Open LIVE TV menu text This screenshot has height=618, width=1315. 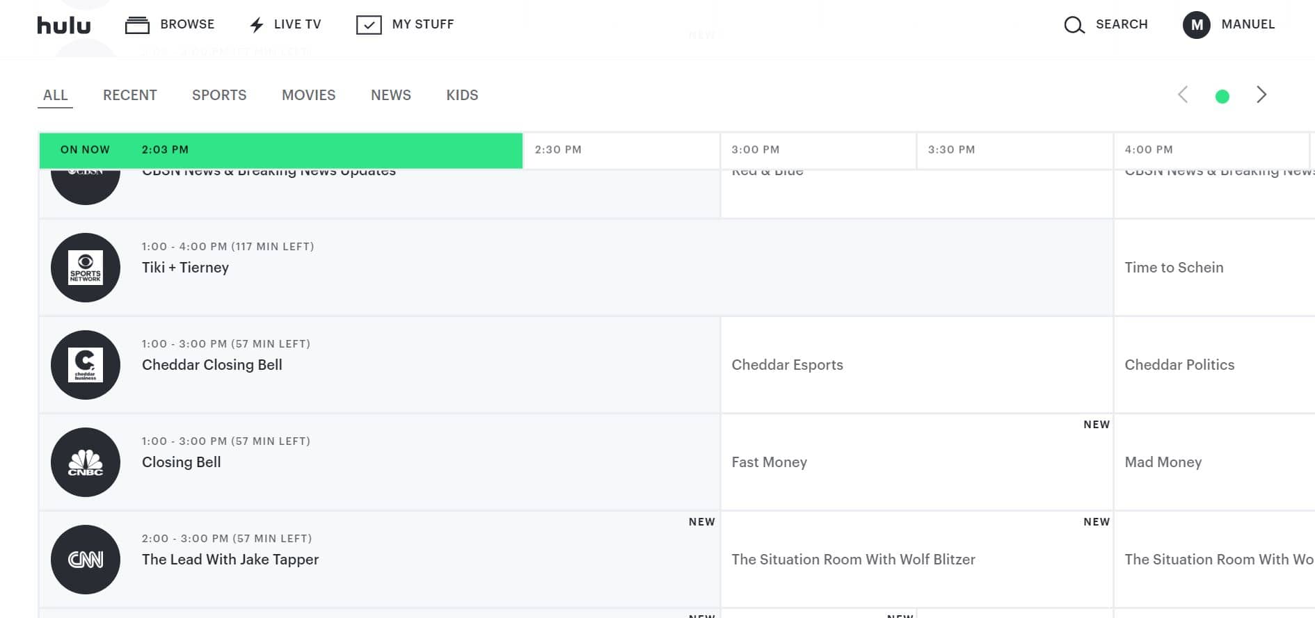(x=297, y=24)
